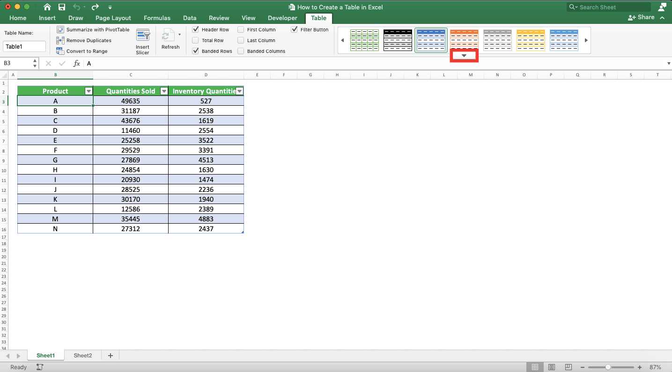Click the cancel X icon in formula bar
The width and height of the screenshot is (672, 372).
pos(48,64)
